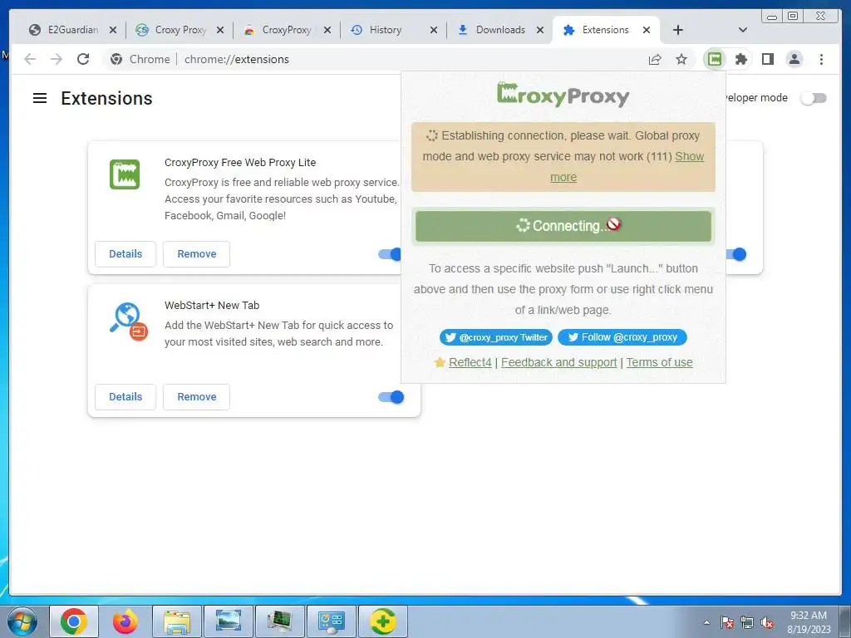Open @croxy_proxy Twitter button
Image resolution: width=851 pixels, height=638 pixels.
click(495, 337)
